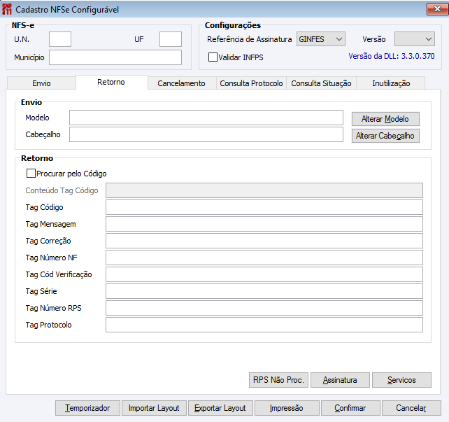Click the Conteúdo Tag Código field
The height and width of the screenshot is (422, 449).
click(264, 190)
